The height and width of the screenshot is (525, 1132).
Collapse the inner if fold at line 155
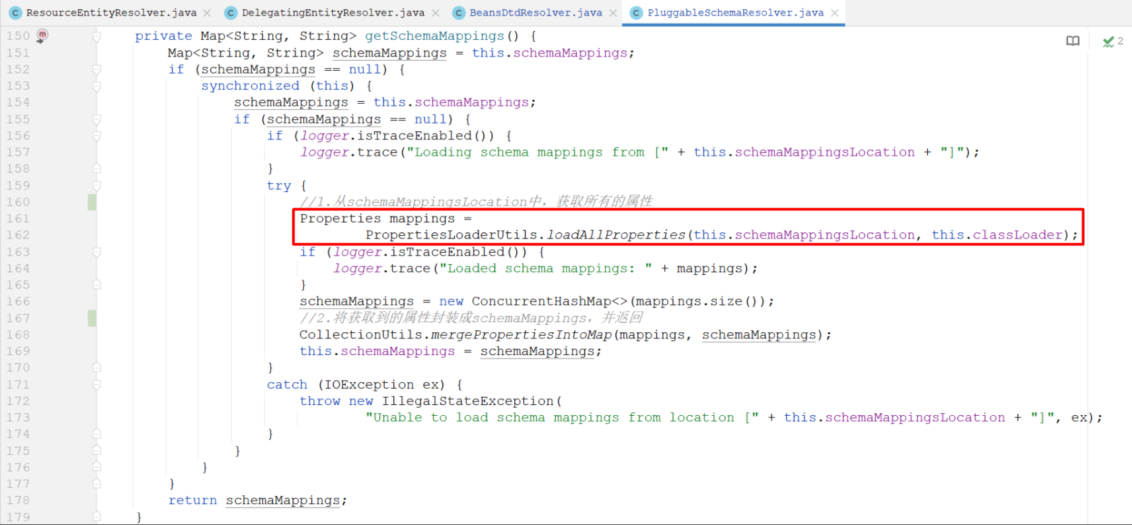tap(96, 119)
